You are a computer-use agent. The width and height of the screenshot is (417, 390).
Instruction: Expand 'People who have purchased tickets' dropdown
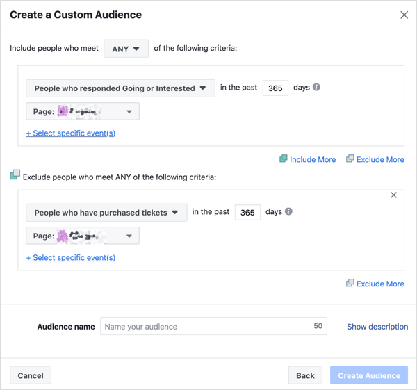point(106,213)
